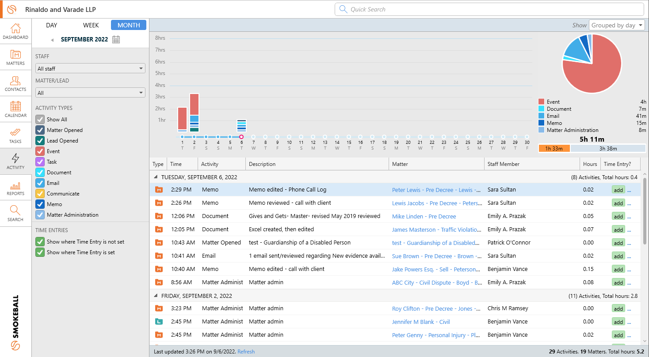Toggle the Email activity type checkbox
The image size is (649, 357).
tap(40, 183)
